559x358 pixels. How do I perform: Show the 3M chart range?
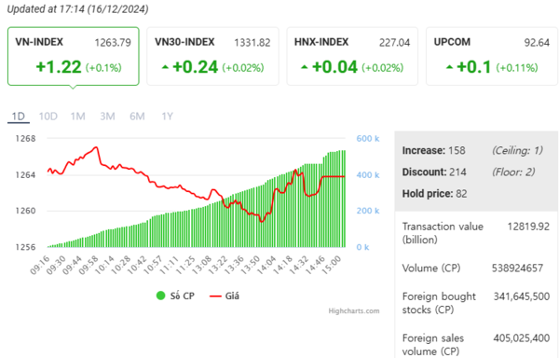[x=107, y=117]
